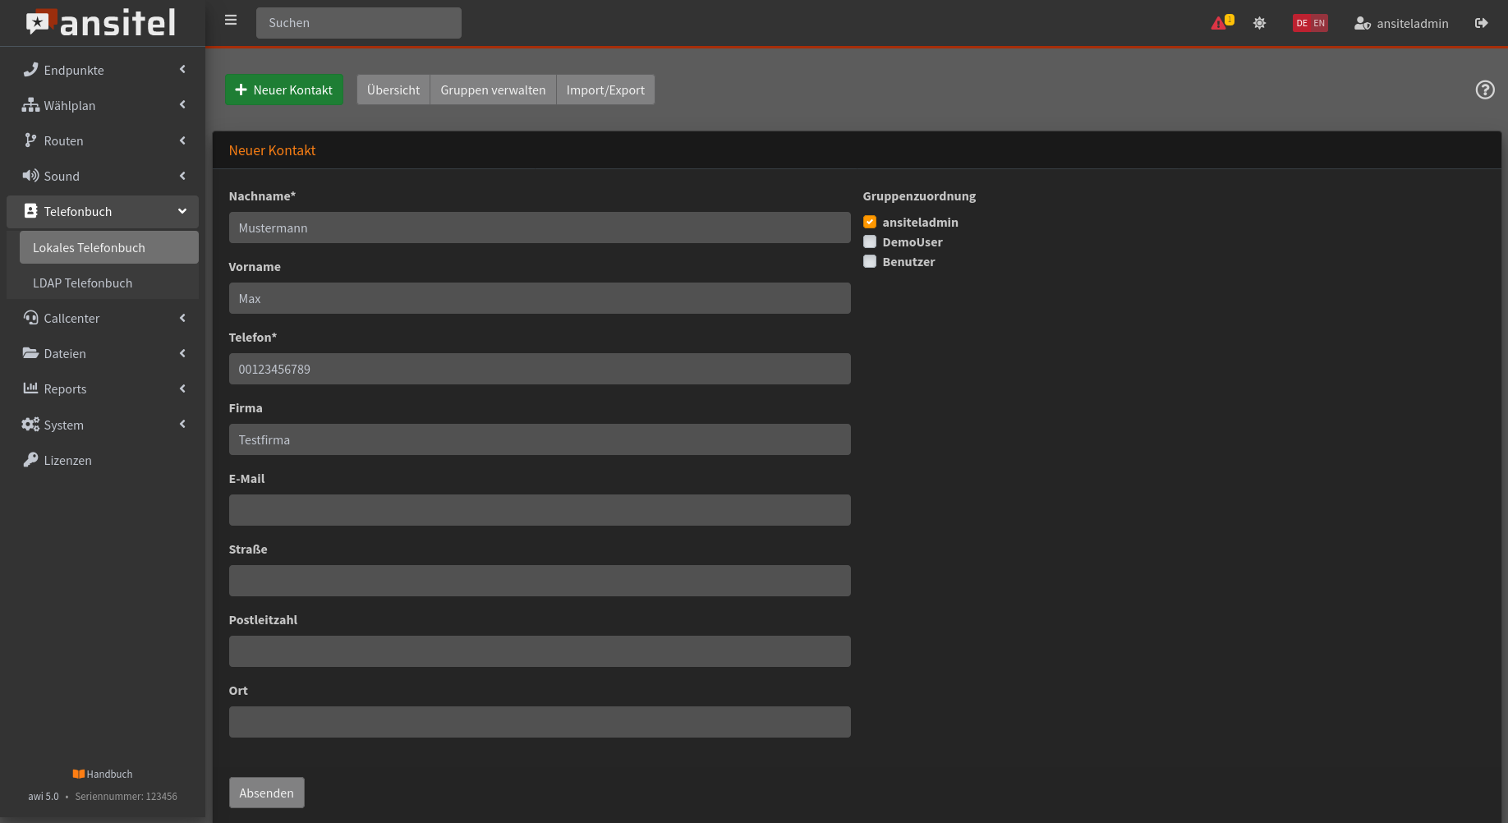This screenshot has width=1508, height=823.
Task: Switch language using the DE EN toggle
Action: 1310,23
